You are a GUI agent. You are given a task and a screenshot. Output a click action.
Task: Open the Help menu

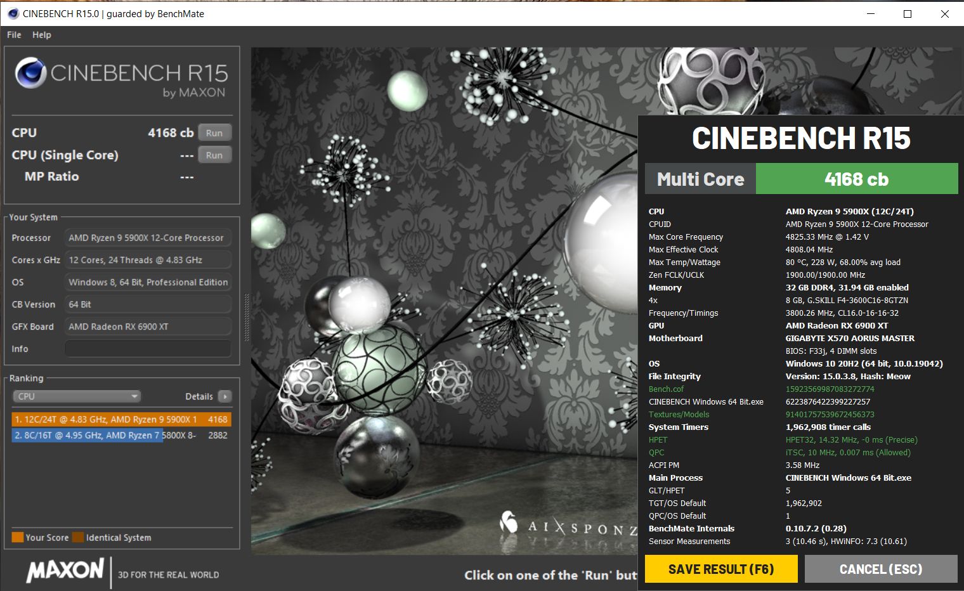tap(42, 35)
